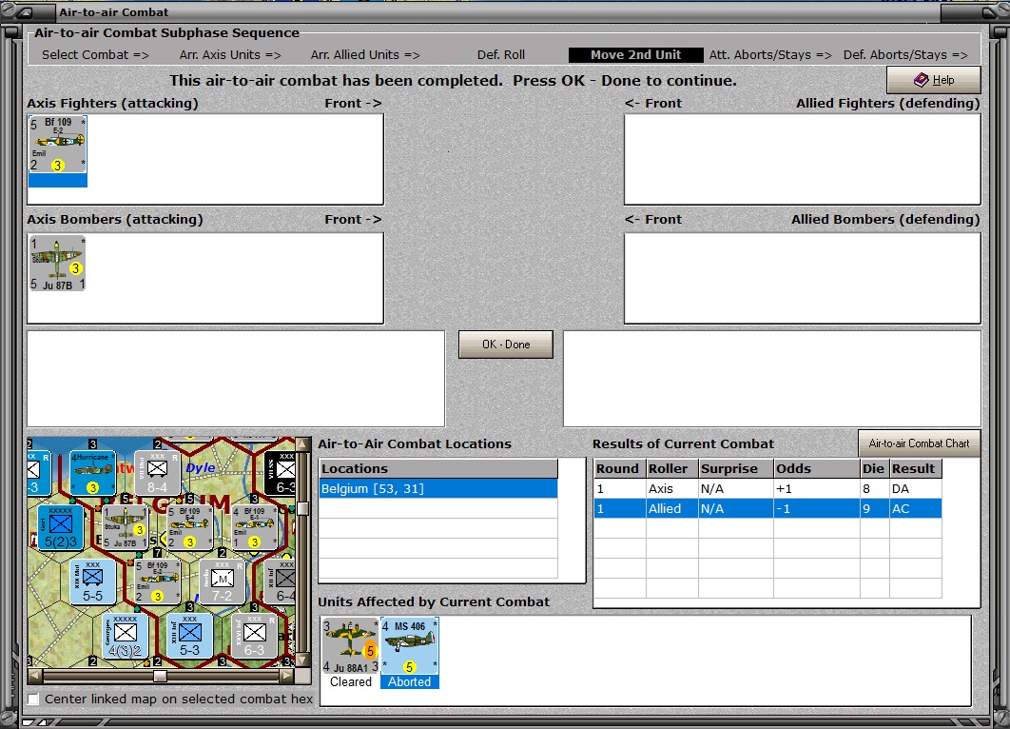1010x729 pixels.
Task: Click the die value 8 cell
Action: [x=875, y=488]
